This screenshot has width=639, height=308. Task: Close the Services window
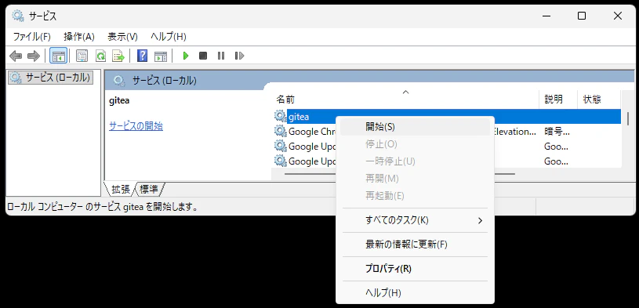pyautogui.click(x=617, y=16)
